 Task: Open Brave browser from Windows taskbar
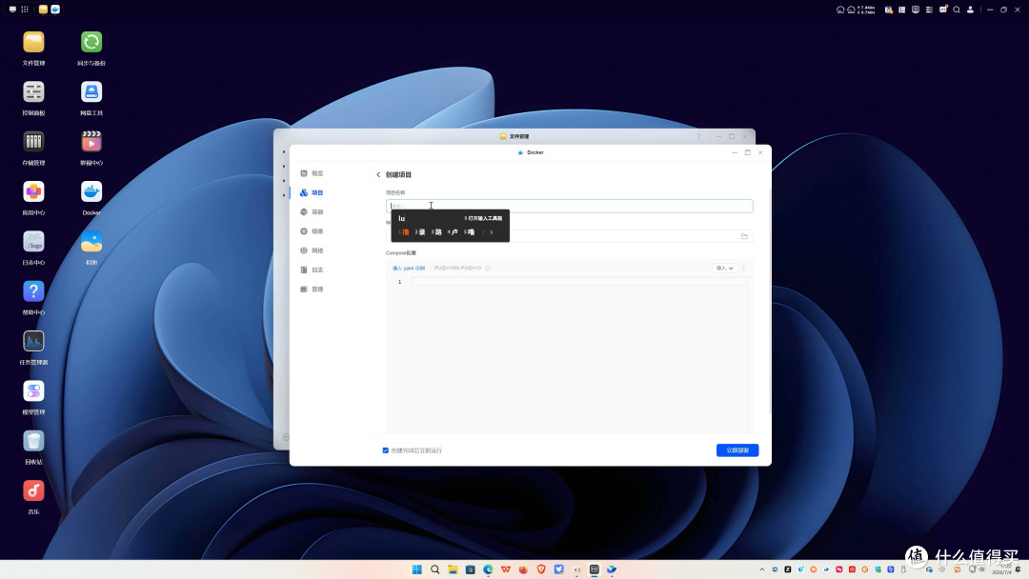coord(541,569)
